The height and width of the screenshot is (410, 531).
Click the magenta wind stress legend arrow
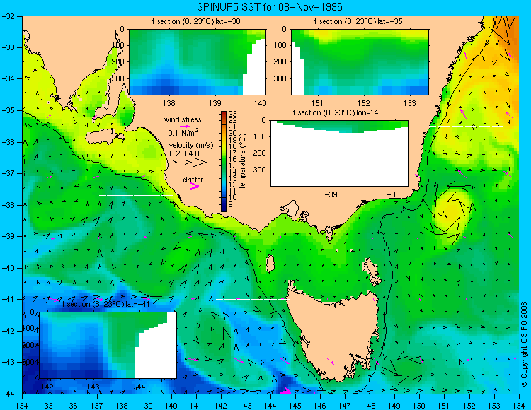click(185, 126)
